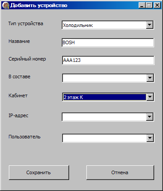
Task: Close the Добавить устройство dialog
Action: point(157,5)
